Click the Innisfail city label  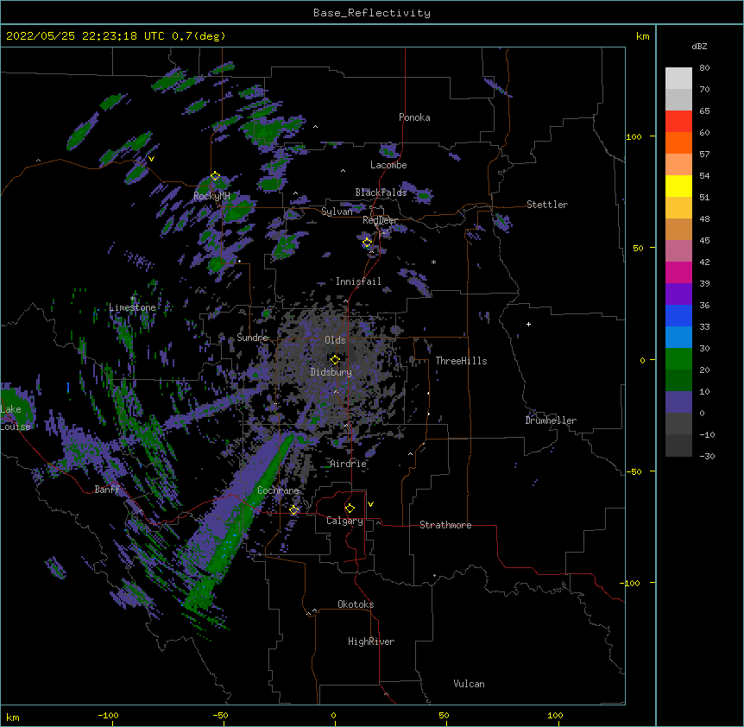(358, 281)
